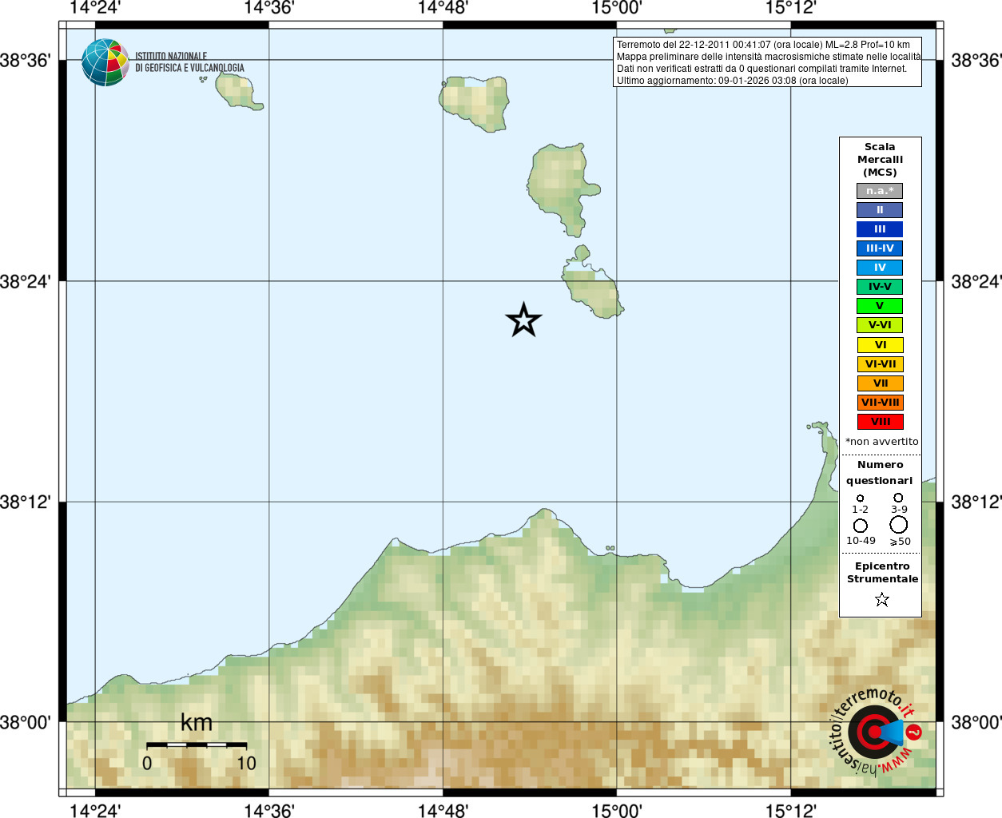This screenshot has width=1002, height=818.
Task: Select the green intensity V swatch
Action: (880, 306)
